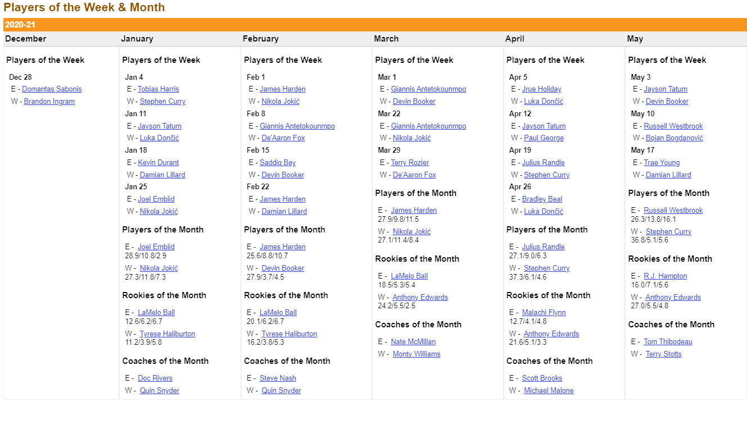This screenshot has width=747, height=443.
Task: Open Kevin Durant link under Jan 18
Action: [159, 163]
